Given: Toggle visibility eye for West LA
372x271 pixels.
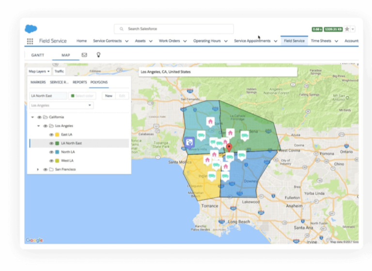Looking at the screenshot, I should [x=51, y=161].
